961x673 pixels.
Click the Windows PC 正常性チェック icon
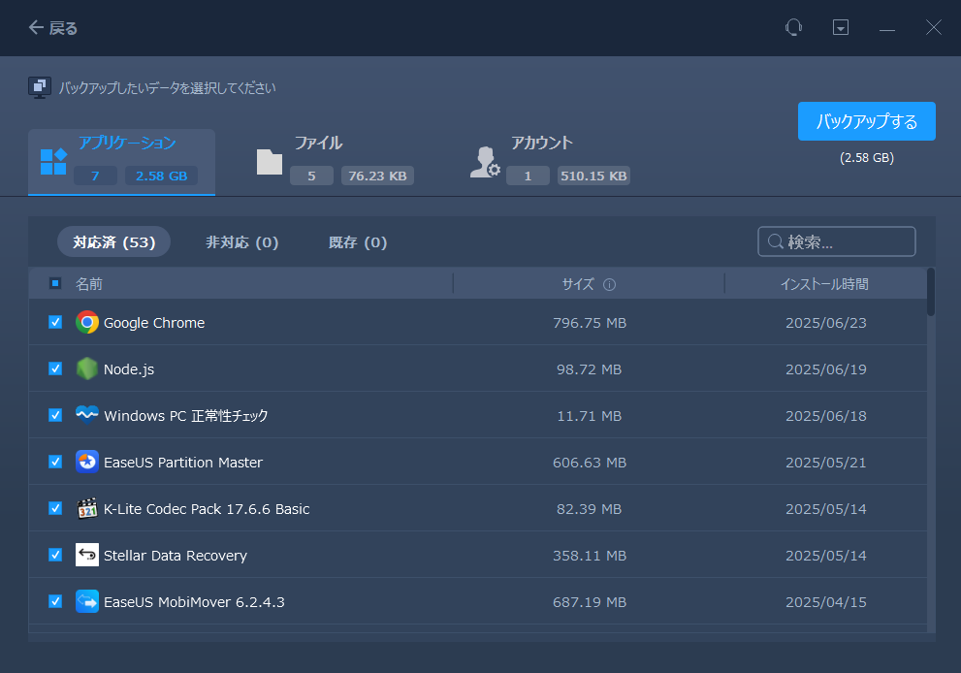pos(87,415)
